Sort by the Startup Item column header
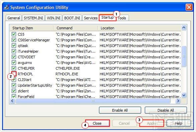This screenshot has width=196, height=132. point(31,28)
